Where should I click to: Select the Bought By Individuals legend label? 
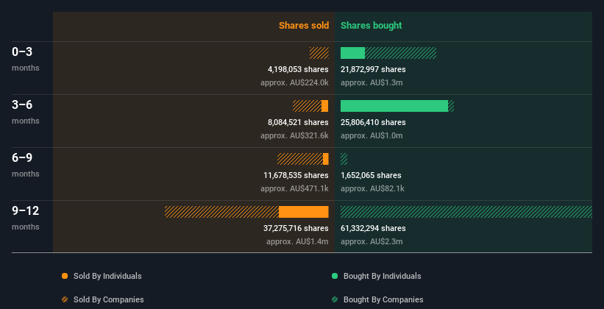(x=382, y=276)
